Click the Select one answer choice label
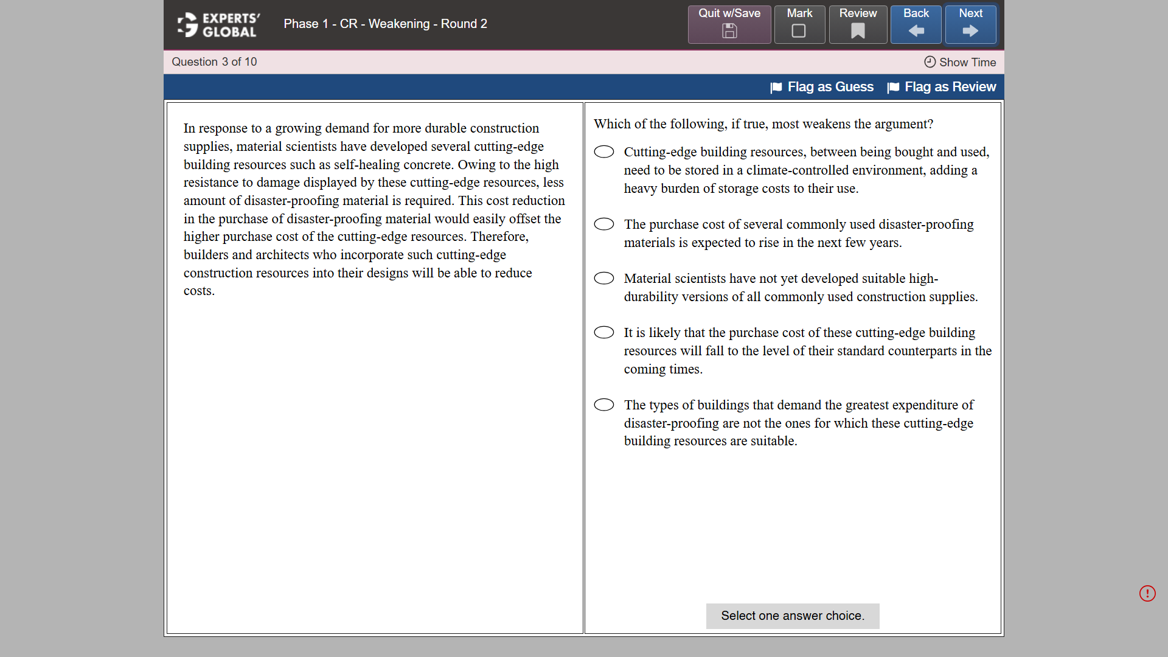This screenshot has height=657, width=1168. pyautogui.click(x=792, y=616)
